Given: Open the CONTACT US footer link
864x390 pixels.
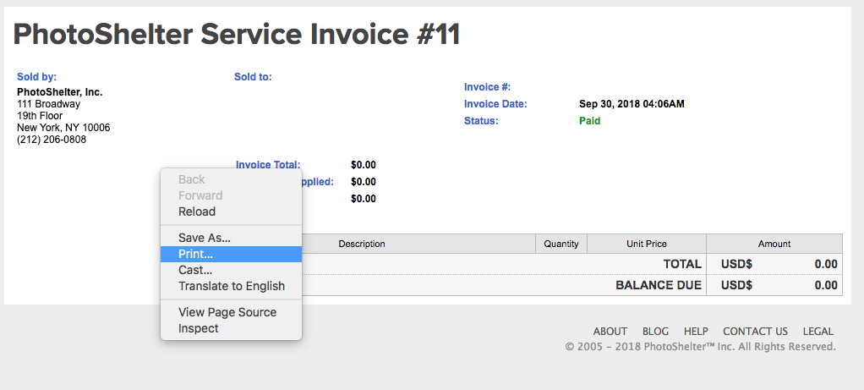Looking at the screenshot, I should coord(756,332).
